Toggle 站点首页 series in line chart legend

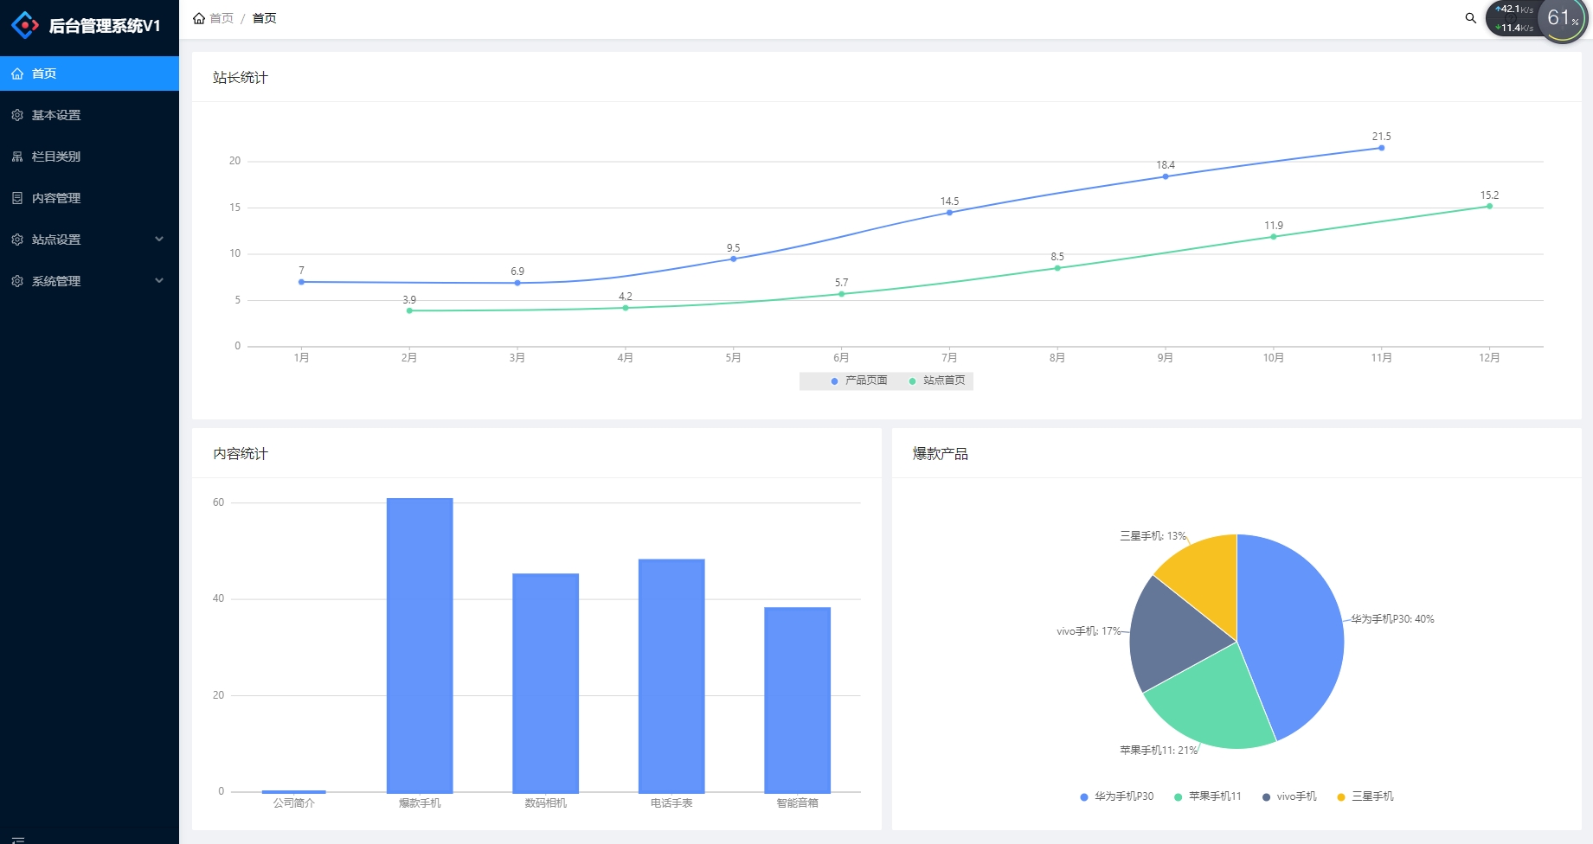(936, 380)
